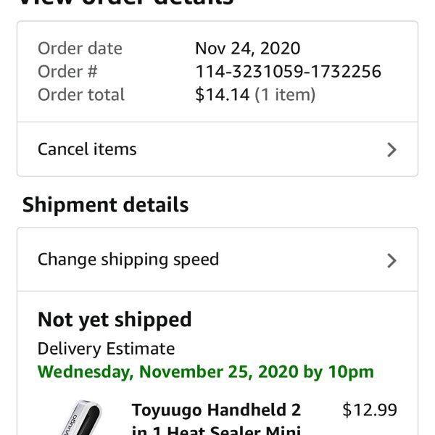Tap the Order total field label
Viewport: 435px width, 435px height.
pyautogui.click(x=81, y=94)
